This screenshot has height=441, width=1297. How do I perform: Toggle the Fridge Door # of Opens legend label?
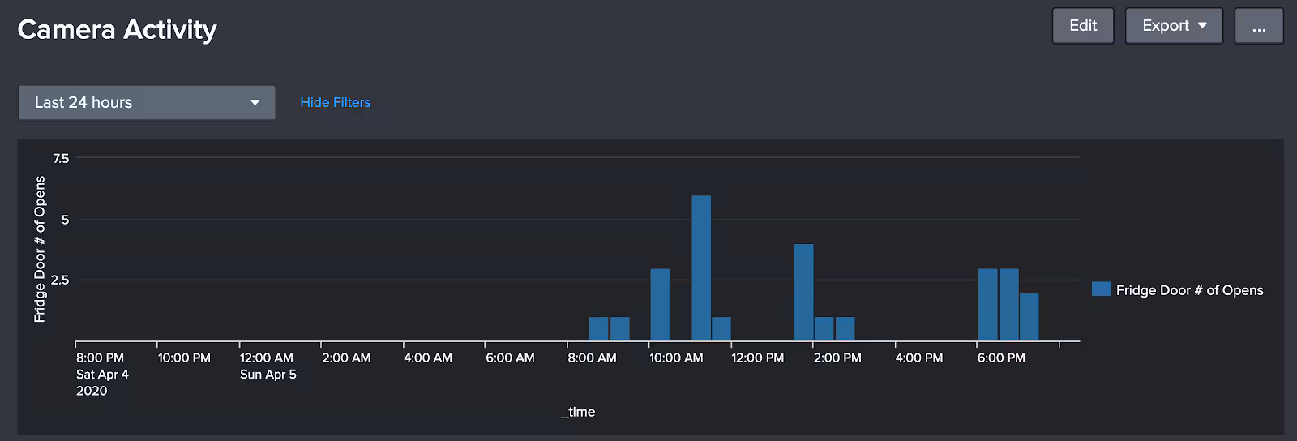pyautogui.click(x=1189, y=290)
